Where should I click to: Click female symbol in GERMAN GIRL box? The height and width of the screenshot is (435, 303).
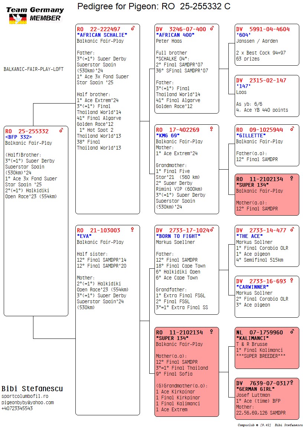click(x=292, y=383)
